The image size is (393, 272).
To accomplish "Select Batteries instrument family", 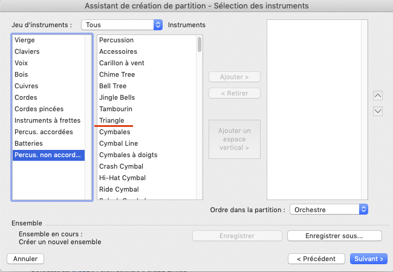I will pos(29,143).
